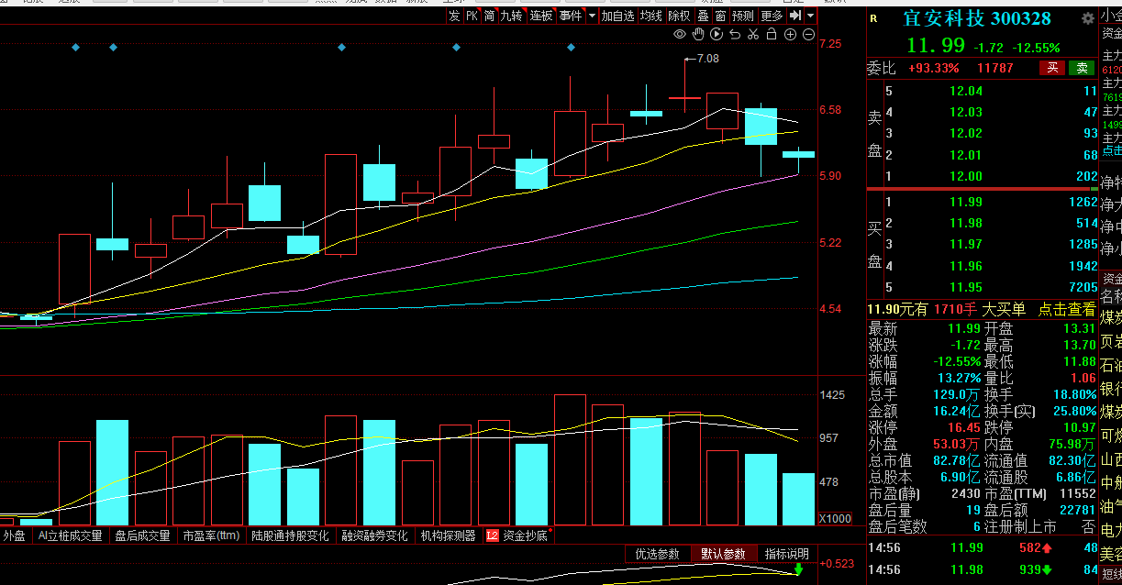Click the green 卖 sell button

click(1083, 68)
